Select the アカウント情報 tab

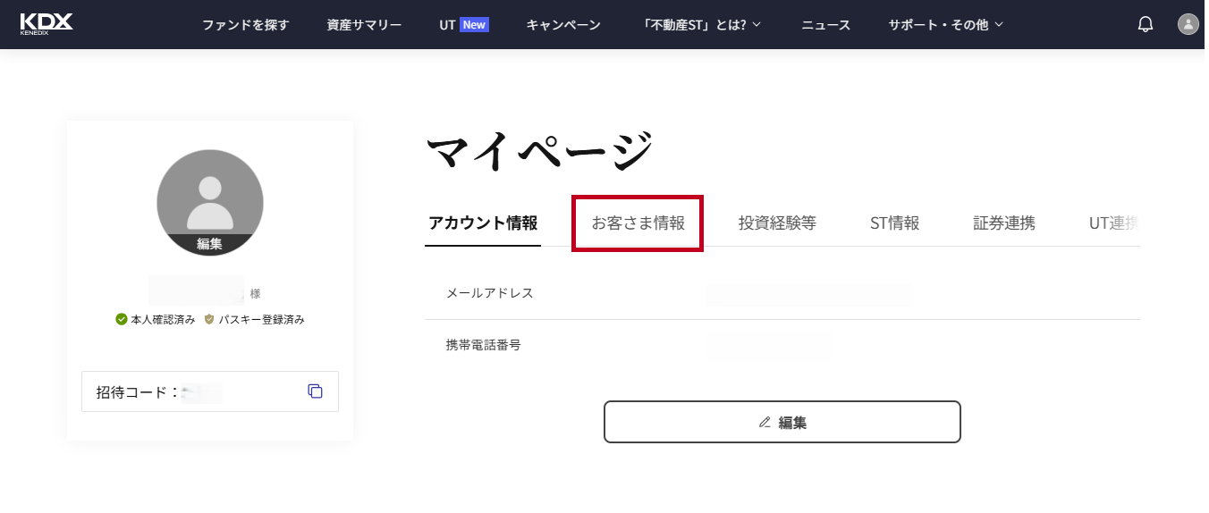point(483,223)
